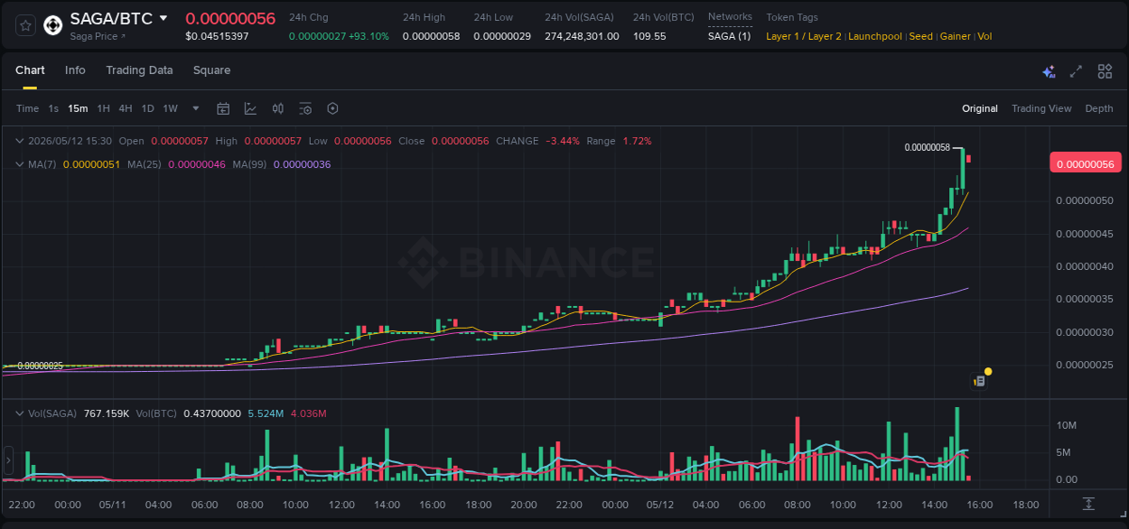
Task: Click the 05/12 date on time axis
Action: pyautogui.click(x=660, y=504)
